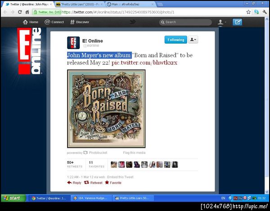270x211 pixels.
Task: Open the E! Online profile name link
Action: 92,41
